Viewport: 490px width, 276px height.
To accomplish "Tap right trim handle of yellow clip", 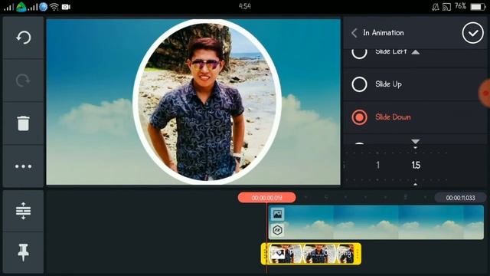I will pos(358,254).
